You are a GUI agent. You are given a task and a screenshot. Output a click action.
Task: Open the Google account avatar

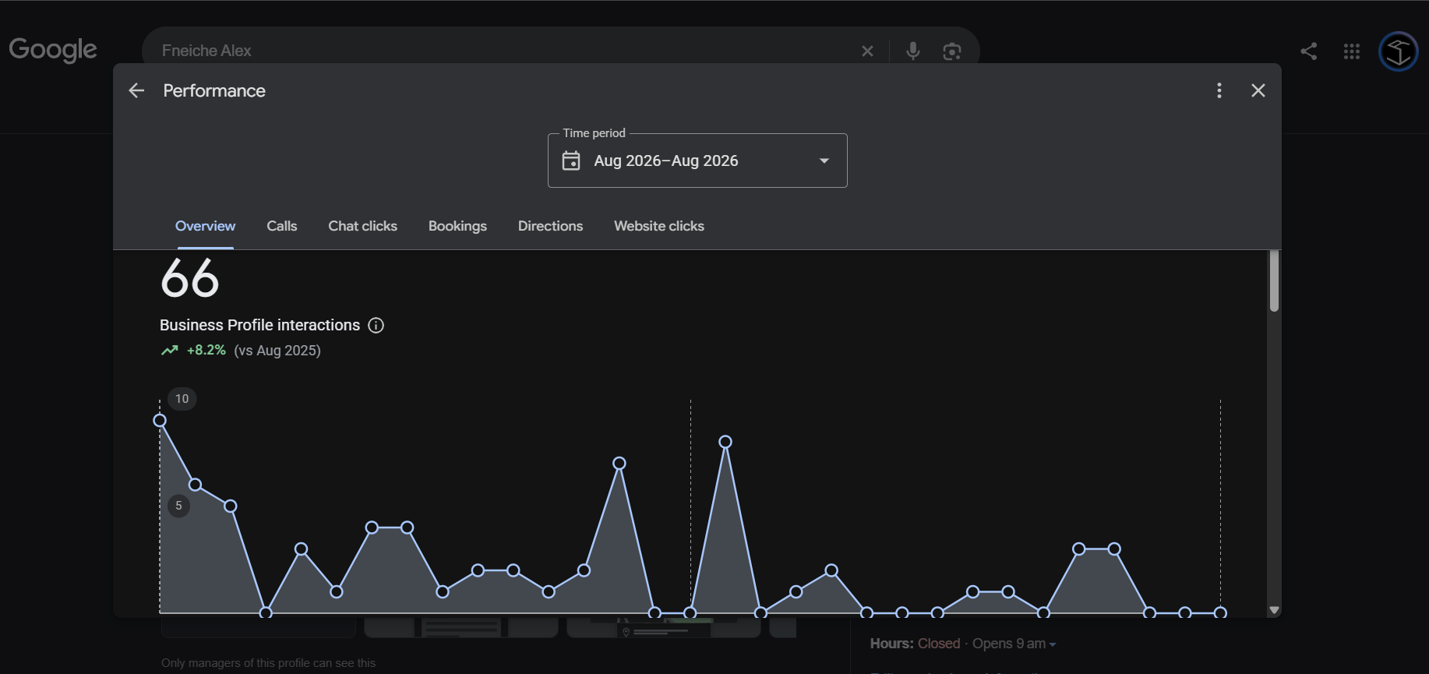point(1399,51)
